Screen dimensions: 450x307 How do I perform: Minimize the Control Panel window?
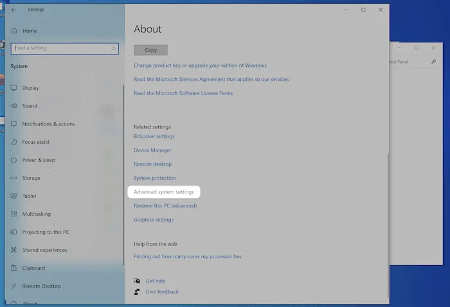coord(399,48)
